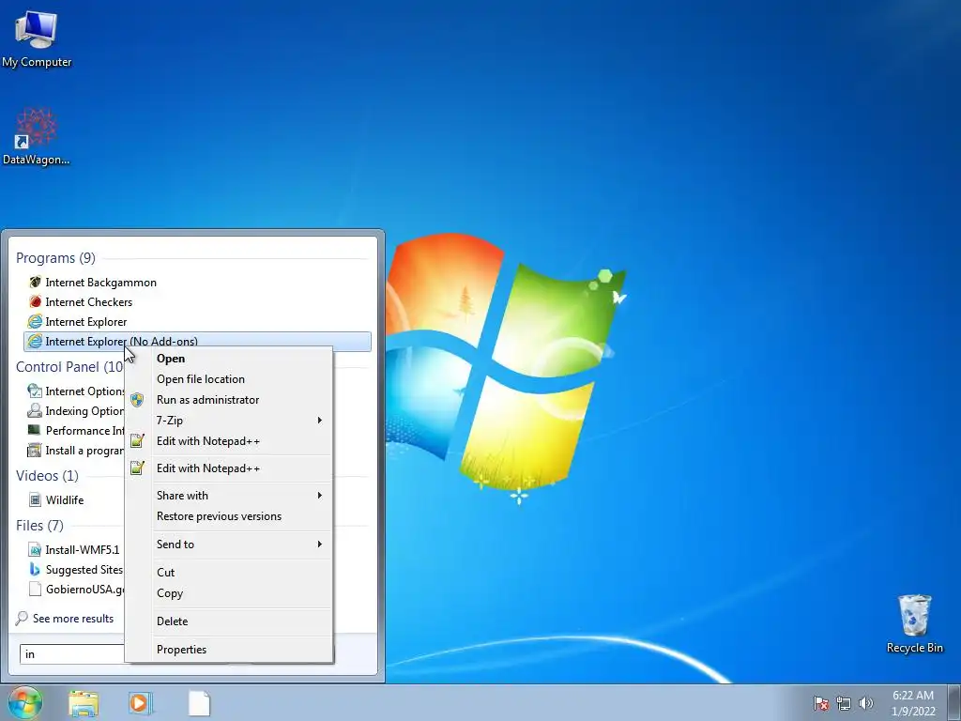The image size is (961, 721).
Task: Click the Performance Information icon
Action: coord(35,430)
